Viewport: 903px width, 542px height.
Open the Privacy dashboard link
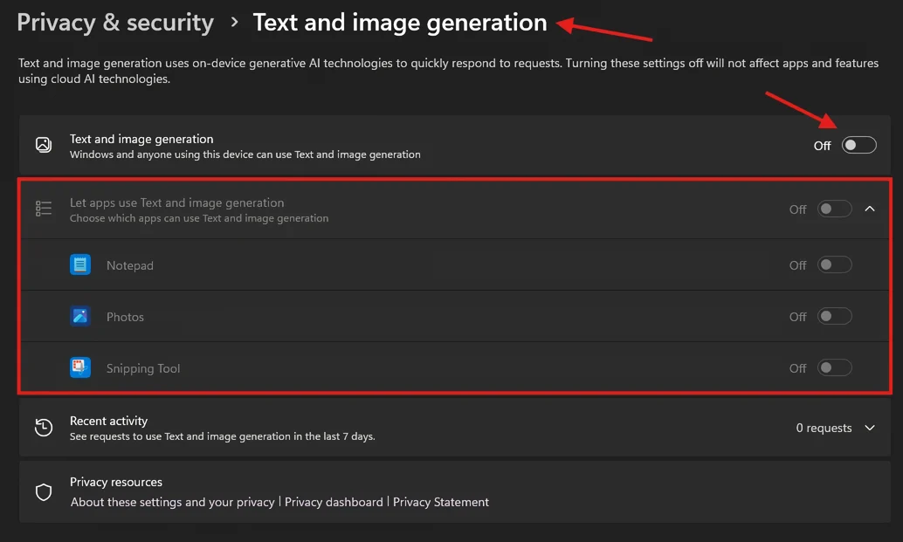point(334,503)
